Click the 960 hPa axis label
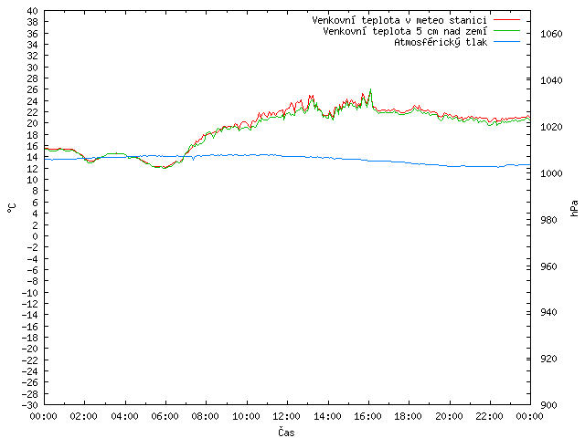The height and width of the screenshot is (438, 585). coord(548,266)
